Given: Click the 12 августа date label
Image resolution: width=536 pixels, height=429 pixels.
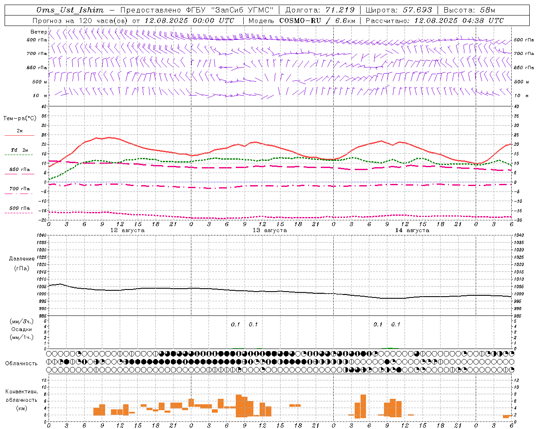Looking at the screenshot, I should 127,230.
